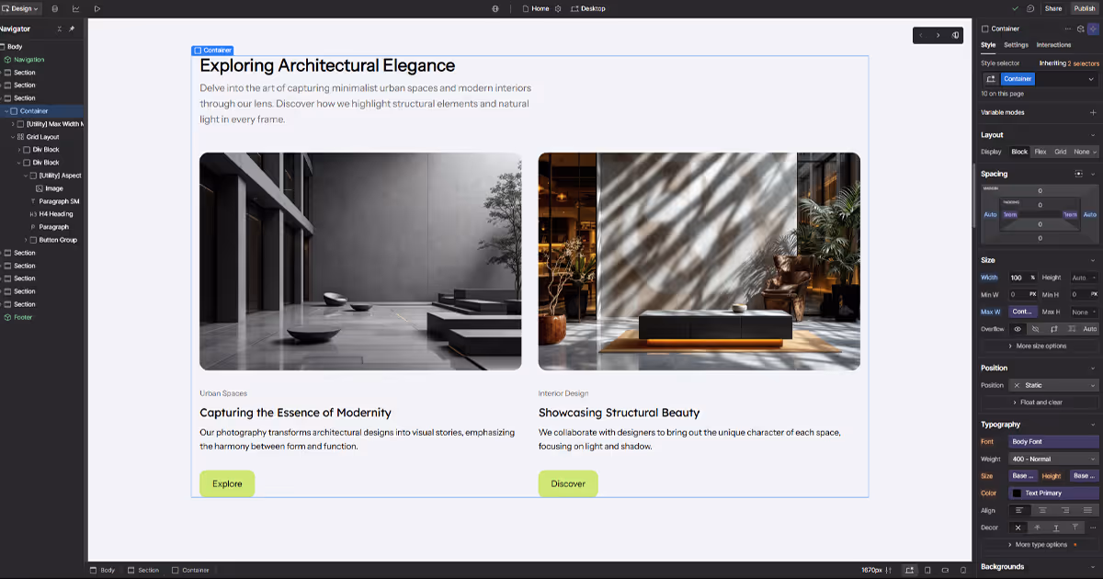
Task: Expand Float and clear
Action: coord(1040,403)
